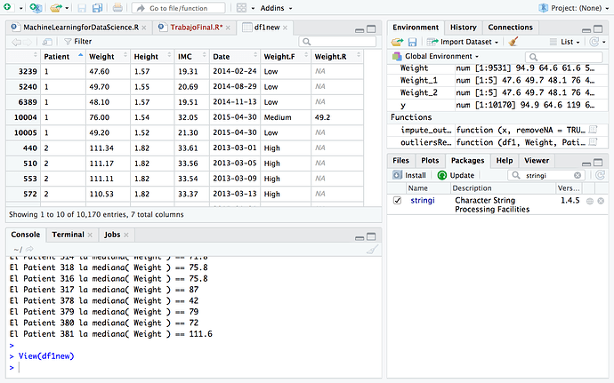
Task: Switch to the Console tab
Action: [x=26, y=235]
